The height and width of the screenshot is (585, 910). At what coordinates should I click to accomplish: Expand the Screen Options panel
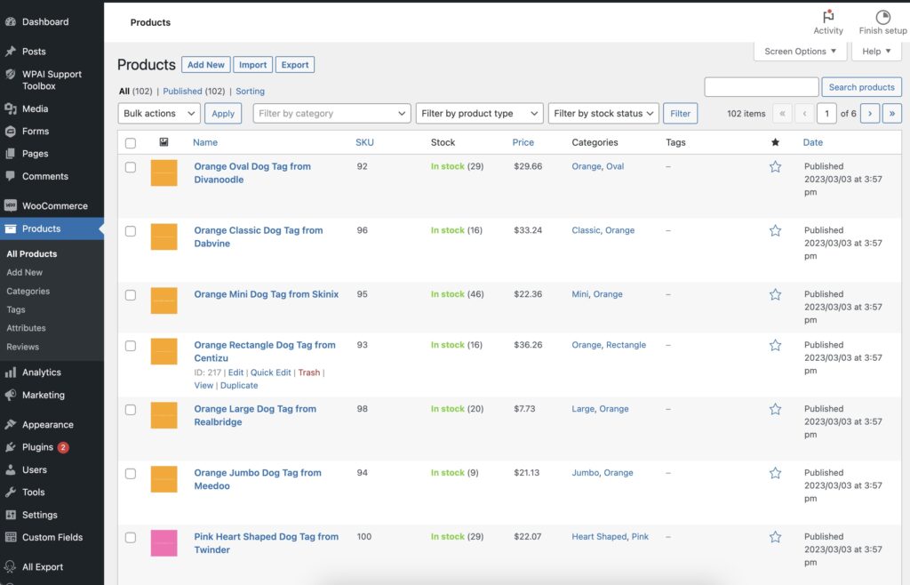point(799,51)
